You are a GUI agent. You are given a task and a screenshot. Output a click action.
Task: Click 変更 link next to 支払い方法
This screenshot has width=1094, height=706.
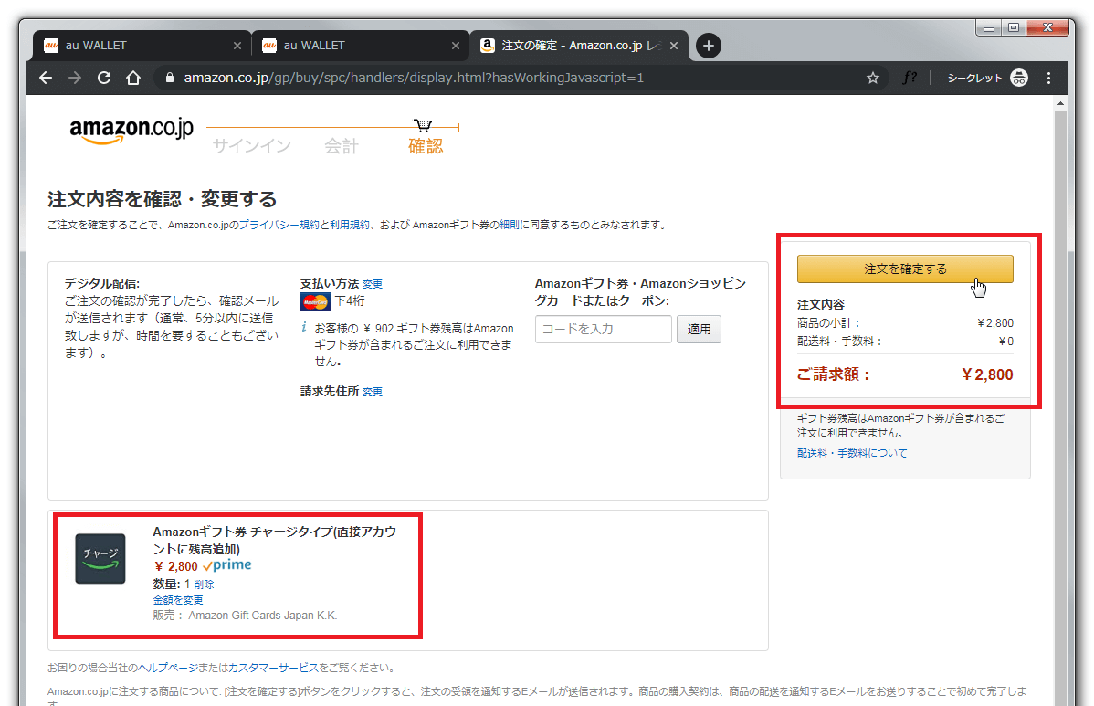(373, 284)
